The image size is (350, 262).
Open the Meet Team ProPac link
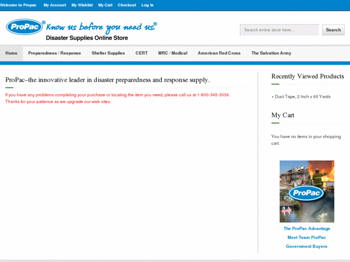point(307,237)
